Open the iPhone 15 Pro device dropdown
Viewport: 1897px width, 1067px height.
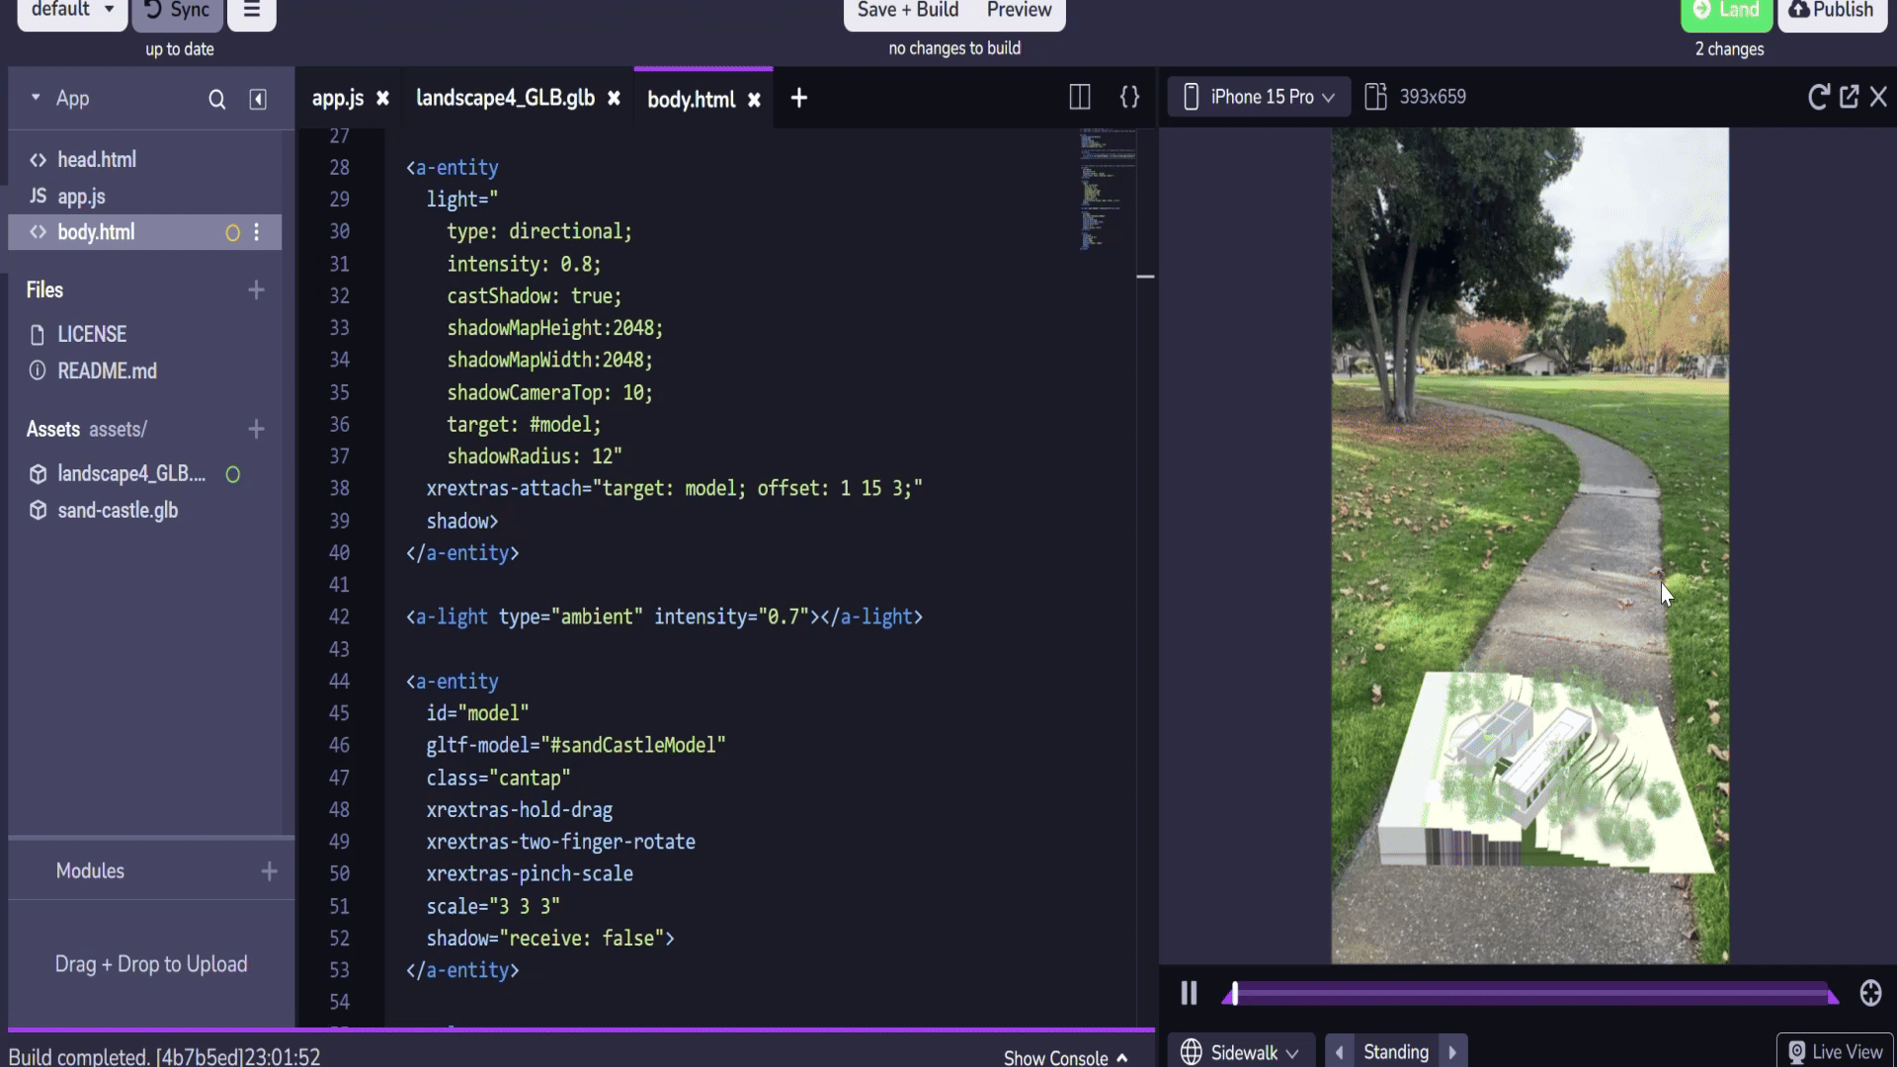click(x=1260, y=97)
